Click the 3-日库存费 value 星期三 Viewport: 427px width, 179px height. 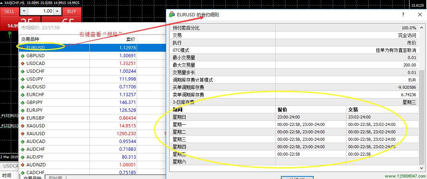tap(409, 102)
